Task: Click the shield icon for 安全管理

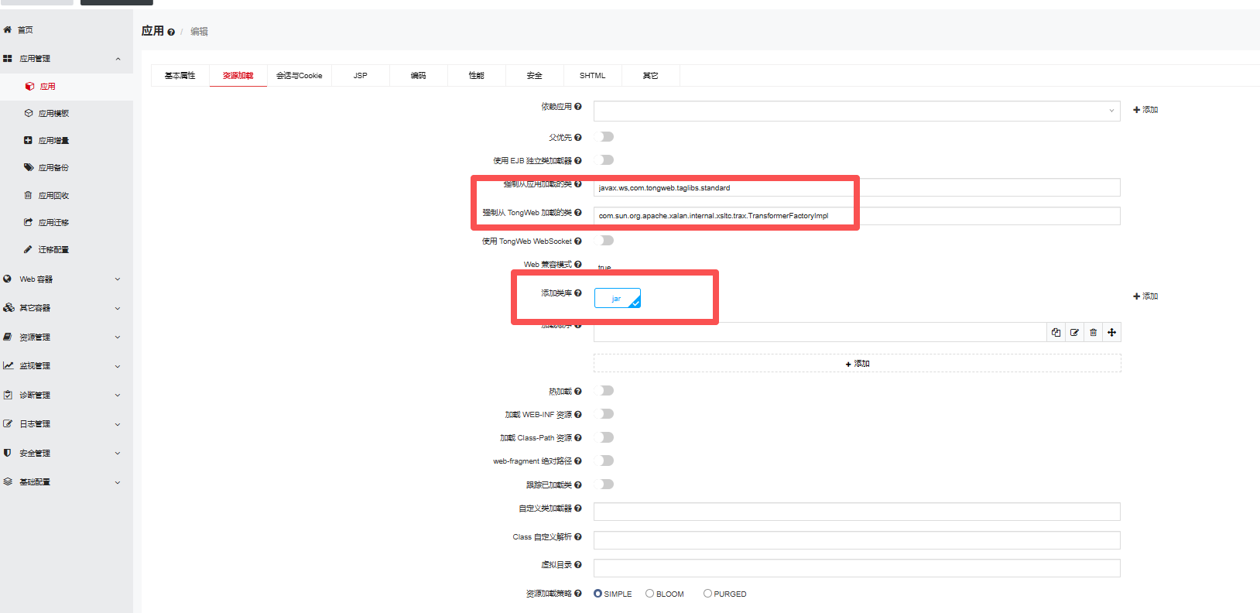Action: pyautogui.click(x=8, y=453)
